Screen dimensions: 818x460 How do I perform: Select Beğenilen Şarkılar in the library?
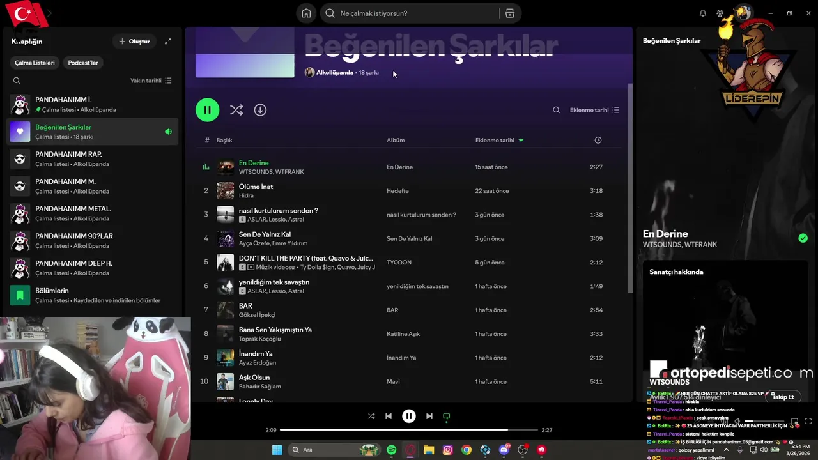coord(93,132)
